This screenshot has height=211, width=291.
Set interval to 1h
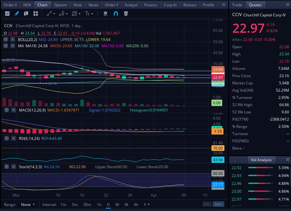[99, 204]
